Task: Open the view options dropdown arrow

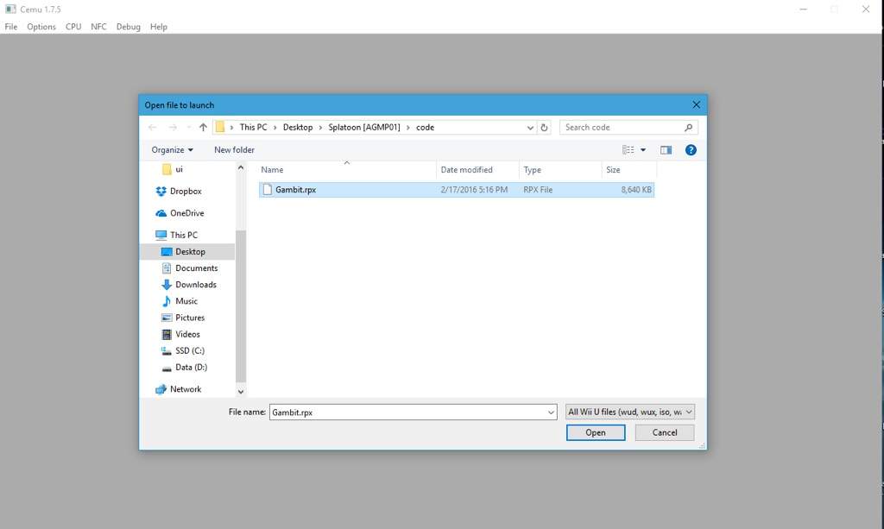Action: [642, 150]
